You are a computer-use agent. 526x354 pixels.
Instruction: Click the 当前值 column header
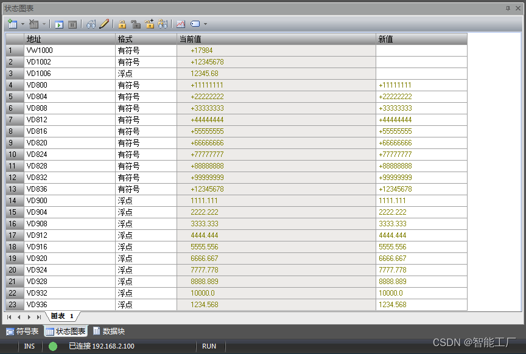click(276, 39)
